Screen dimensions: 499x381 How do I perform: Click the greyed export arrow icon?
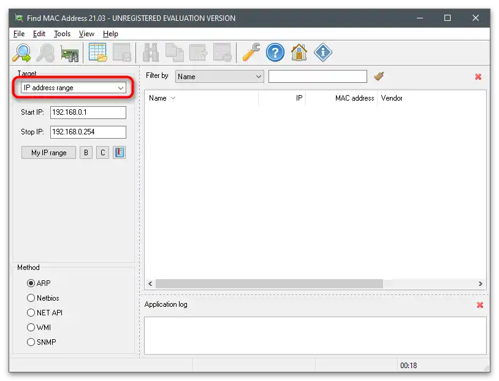[198, 52]
